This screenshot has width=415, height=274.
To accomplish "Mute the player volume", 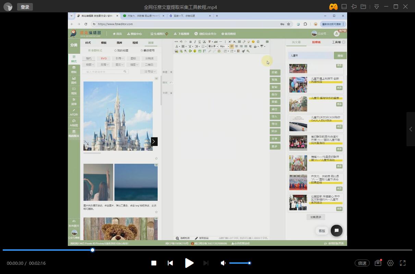I will (x=223, y=263).
